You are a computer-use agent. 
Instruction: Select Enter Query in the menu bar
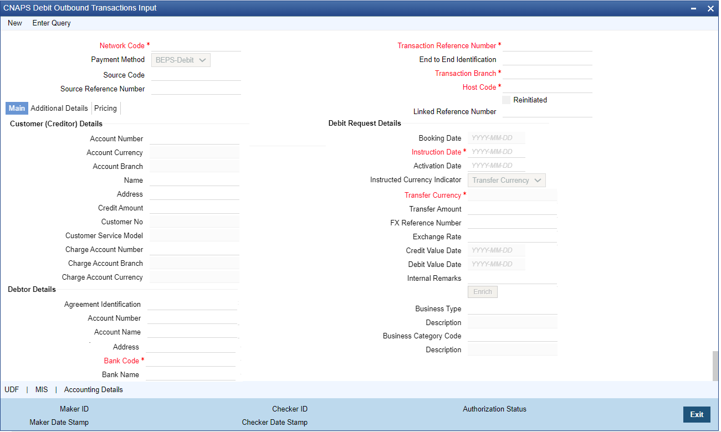tap(52, 23)
